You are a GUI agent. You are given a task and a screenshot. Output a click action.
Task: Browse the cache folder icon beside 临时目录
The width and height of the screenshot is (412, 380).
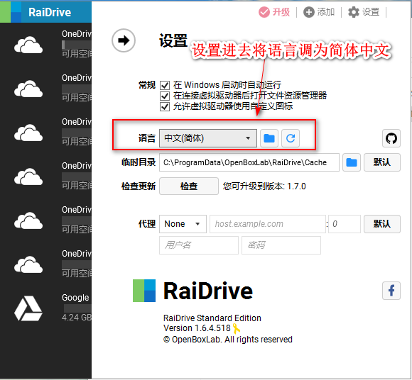tap(352, 162)
